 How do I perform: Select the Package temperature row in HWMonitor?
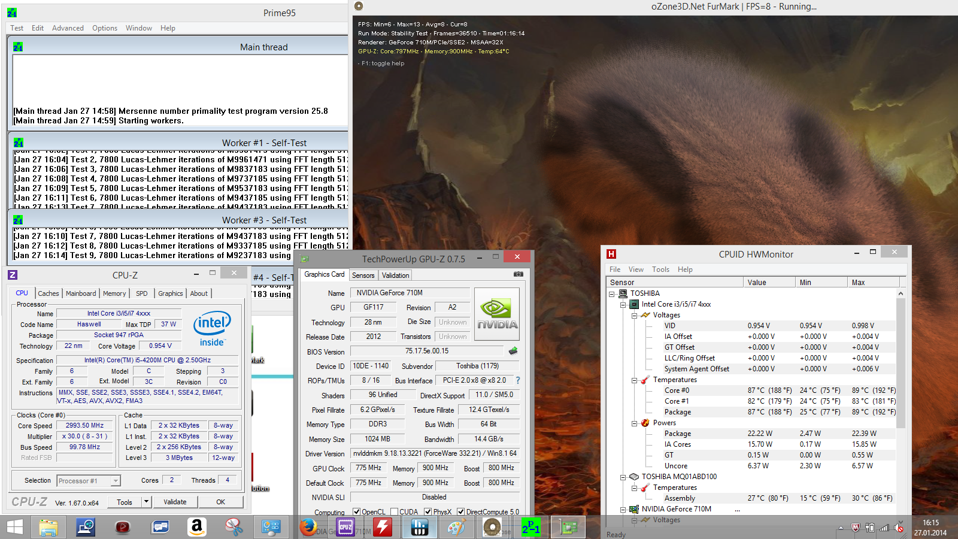coord(753,412)
